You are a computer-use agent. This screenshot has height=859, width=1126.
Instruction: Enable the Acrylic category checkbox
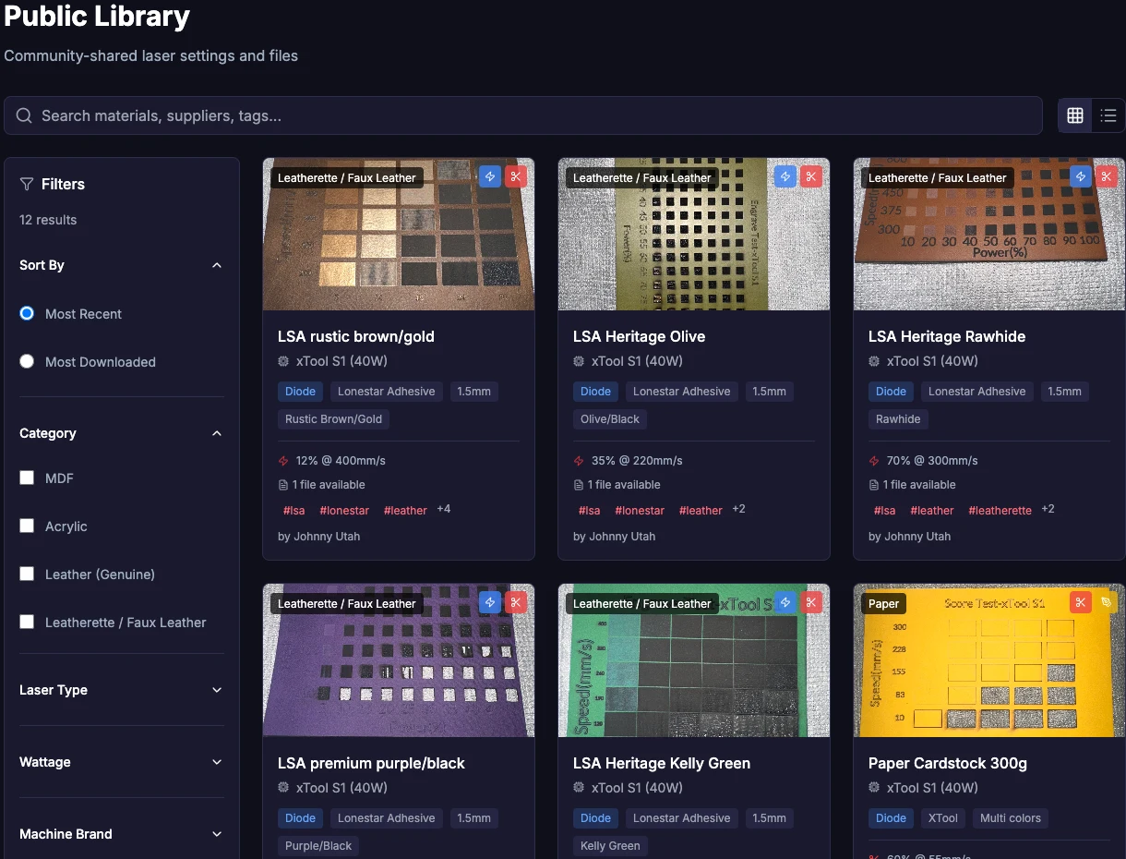coord(28,526)
